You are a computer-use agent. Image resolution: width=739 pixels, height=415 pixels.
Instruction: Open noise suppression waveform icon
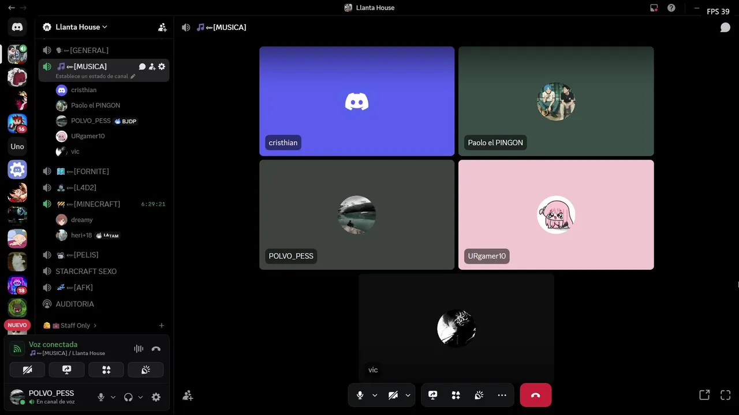tap(139, 349)
